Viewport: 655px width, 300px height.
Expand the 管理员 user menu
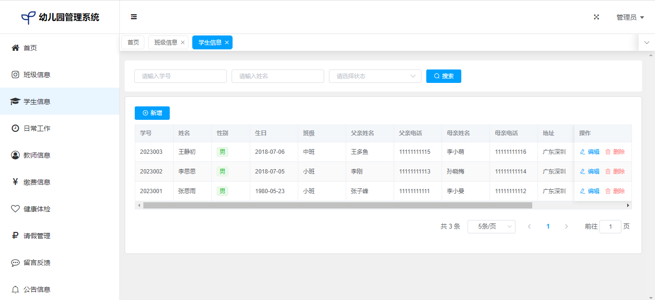coord(630,17)
